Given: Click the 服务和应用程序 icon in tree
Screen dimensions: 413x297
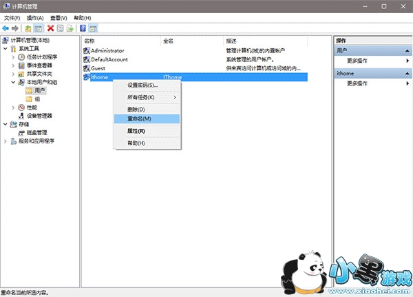Looking at the screenshot, I should [x=14, y=141].
